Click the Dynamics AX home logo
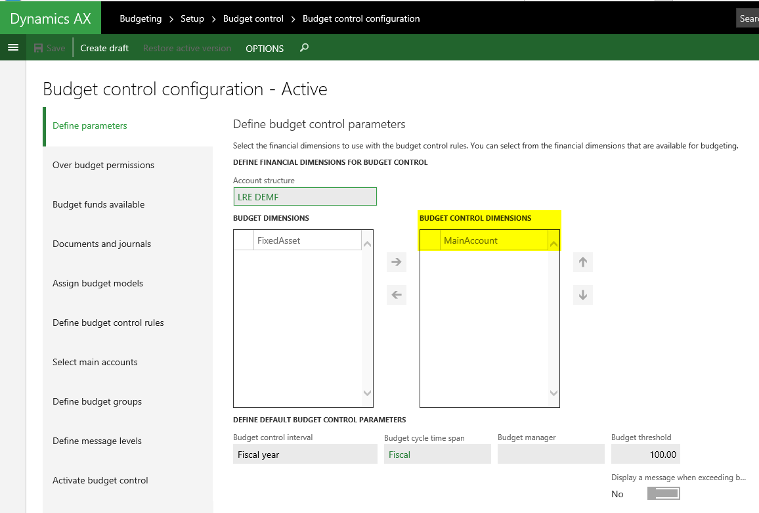Viewport: 759px width, 513px height. (51, 18)
